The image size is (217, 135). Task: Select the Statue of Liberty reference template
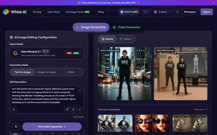click(x=115, y=124)
